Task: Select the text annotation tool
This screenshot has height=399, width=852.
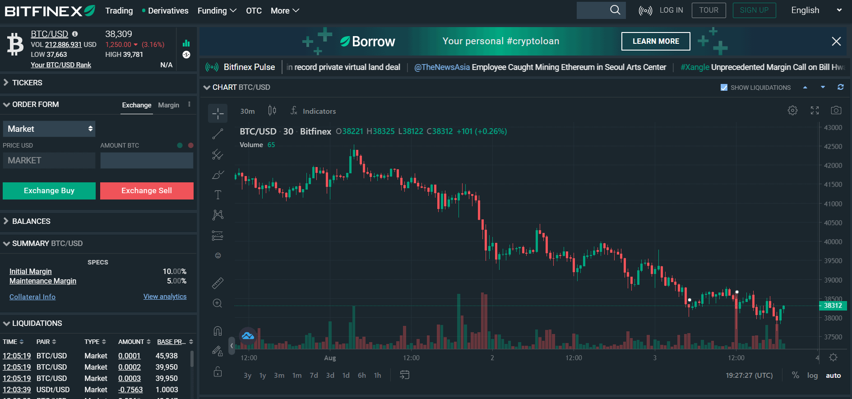Action: point(218,195)
